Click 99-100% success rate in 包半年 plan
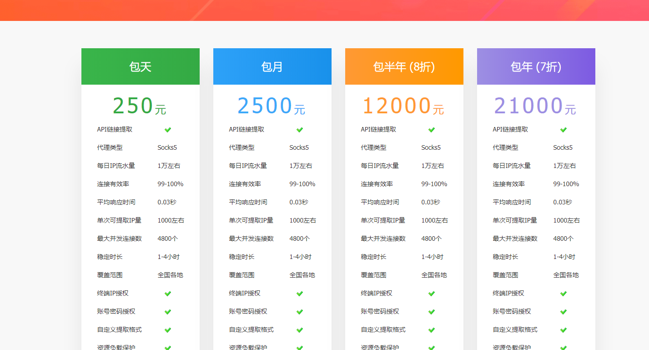Screen dimensions: 649x350 click(x=434, y=184)
